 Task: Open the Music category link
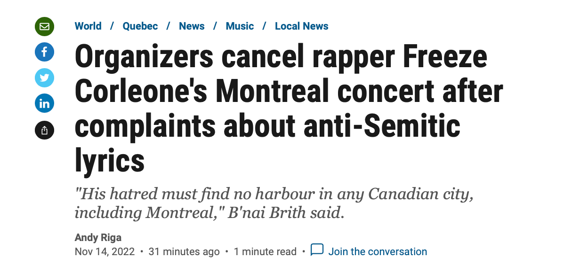click(x=240, y=26)
